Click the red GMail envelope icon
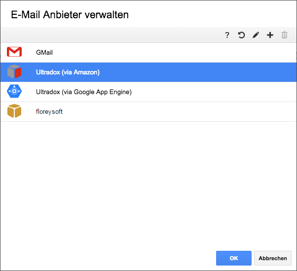 pyautogui.click(x=14, y=52)
